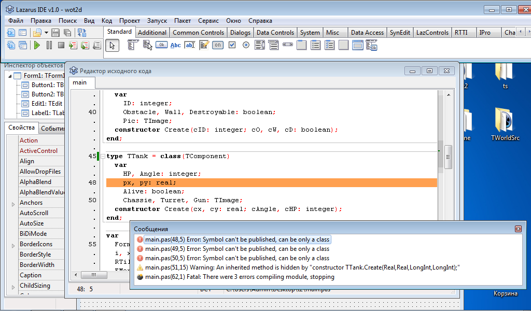The width and height of the screenshot is (531, 311).
Task: Open the dropdown arrow next to Open
Action: [x=46, y=33]
